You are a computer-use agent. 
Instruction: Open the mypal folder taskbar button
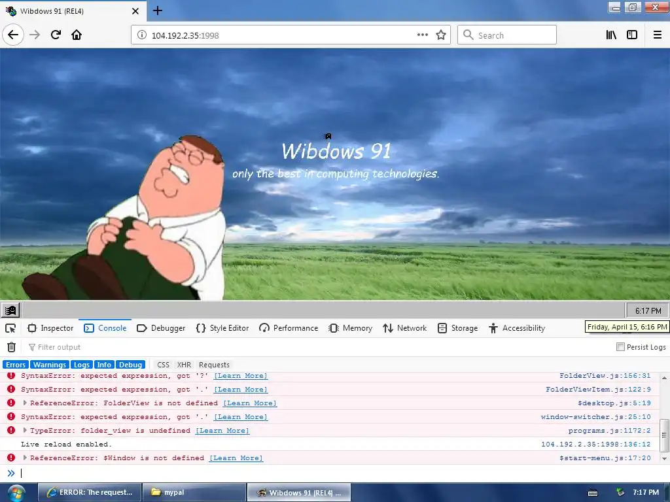pos(194,492)
